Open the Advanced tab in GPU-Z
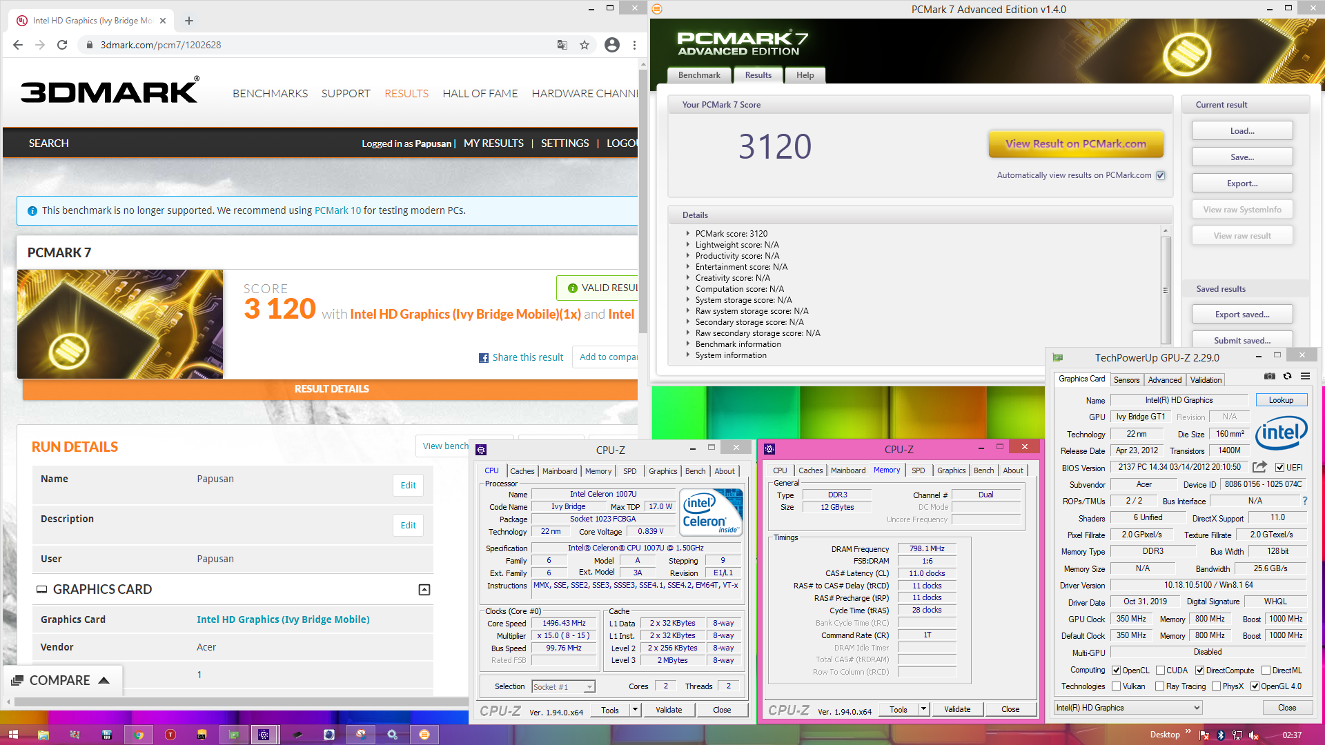 click(1165, 380)
